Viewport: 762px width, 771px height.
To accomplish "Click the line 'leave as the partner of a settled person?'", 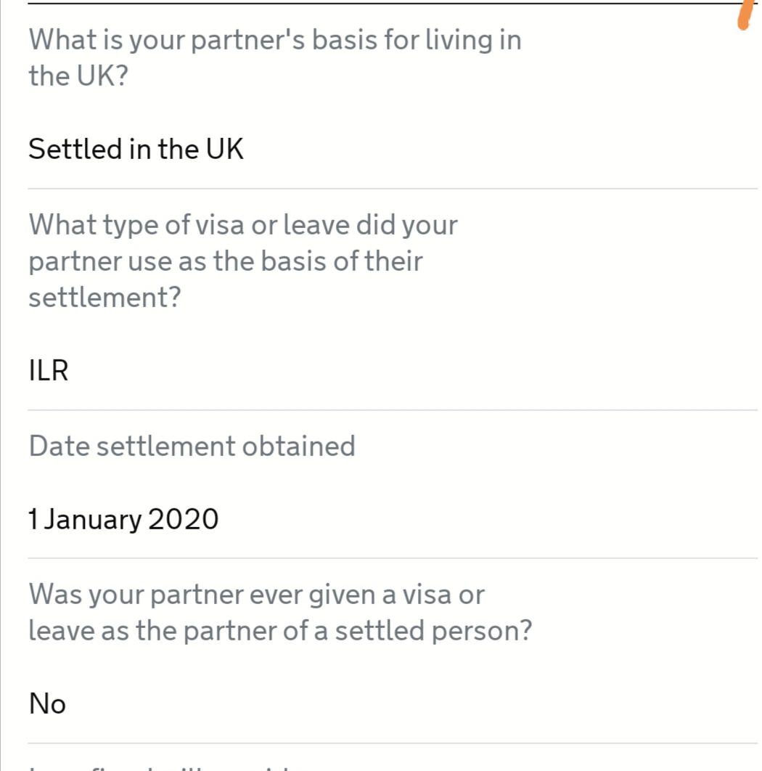I will click(x=280, y=630).
